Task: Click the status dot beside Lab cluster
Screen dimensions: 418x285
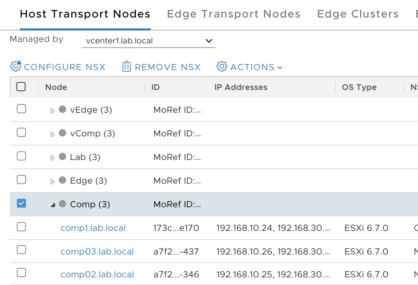Action: click(x=62, y=157)
